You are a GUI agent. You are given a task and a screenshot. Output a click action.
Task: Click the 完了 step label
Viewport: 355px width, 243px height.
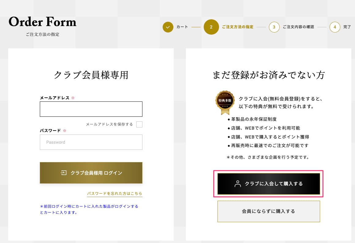[347, 27]
